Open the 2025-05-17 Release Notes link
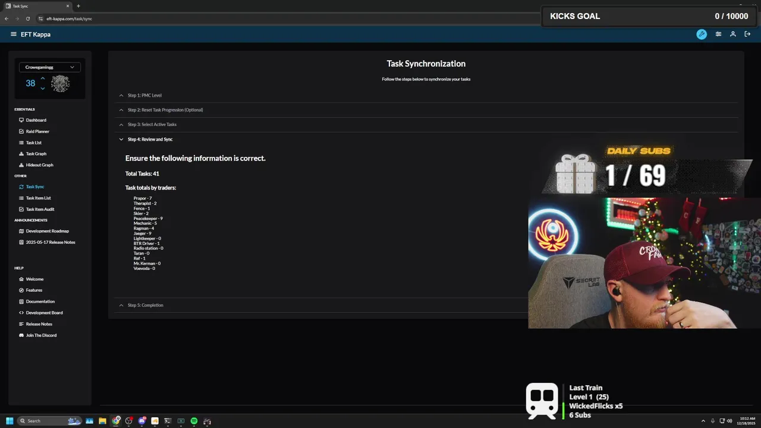This screenshot has height=428, width=761. (49, 243)
